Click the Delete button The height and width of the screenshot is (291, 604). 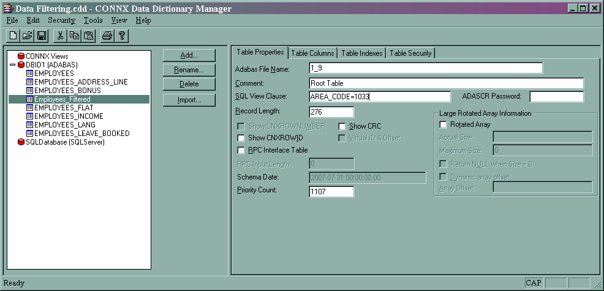(189, 84)
